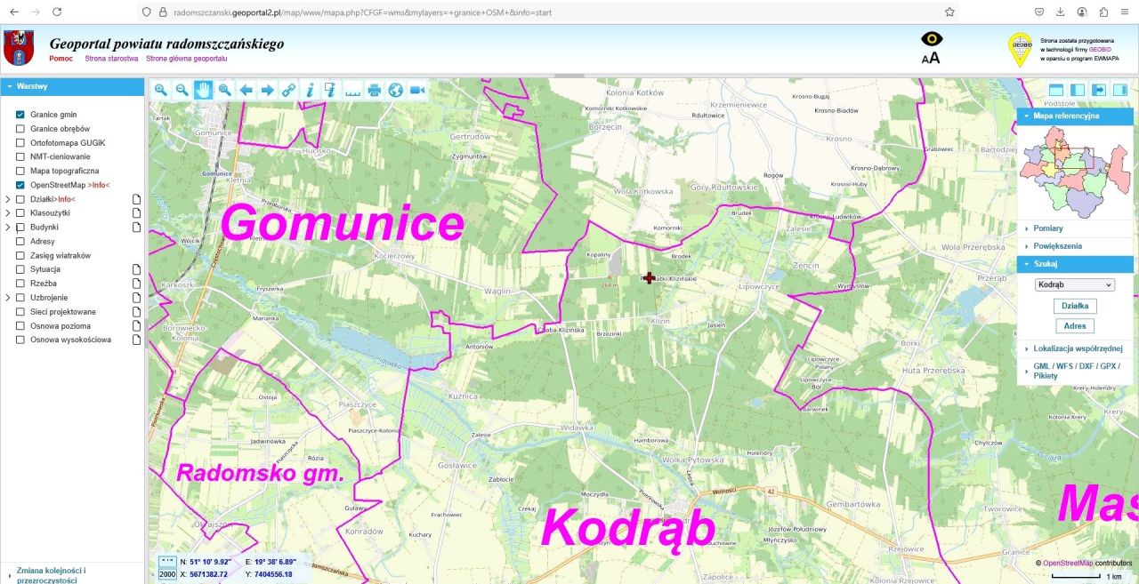Toggle the right panel layout icon
The image size is (1139, 584).
[1120, 90]
